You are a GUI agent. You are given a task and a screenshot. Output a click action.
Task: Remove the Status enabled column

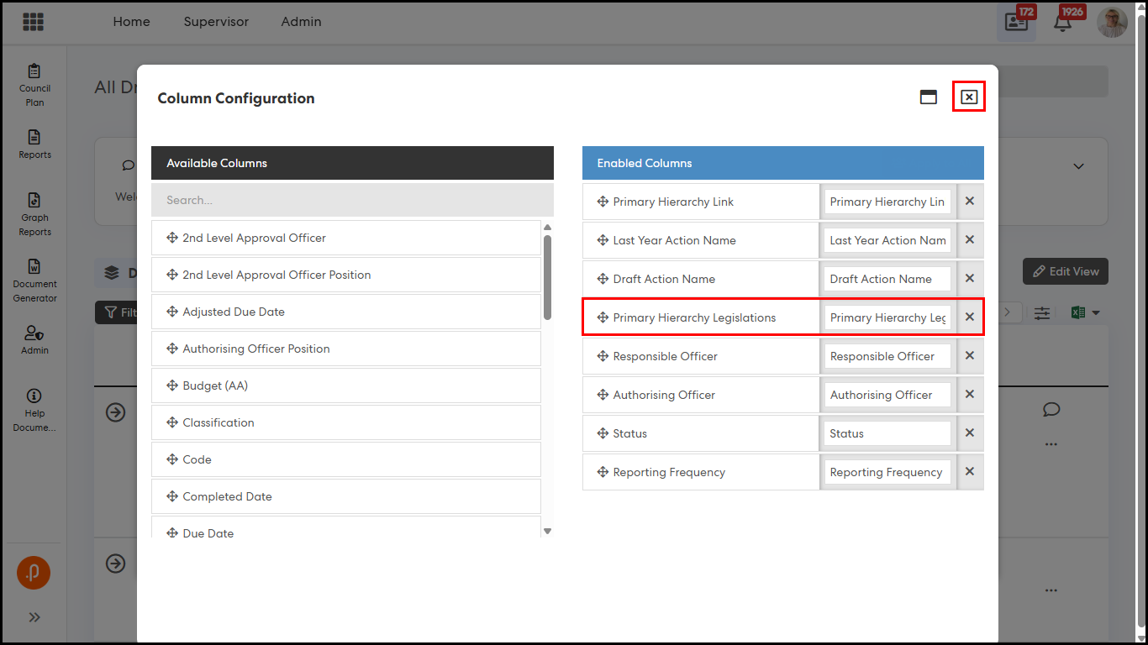(969, 433)
